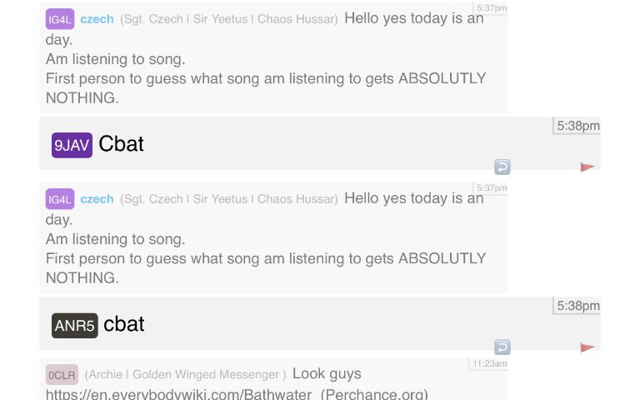
Task: Flag the 9JAV Cbat message
Action: point(587,167)
